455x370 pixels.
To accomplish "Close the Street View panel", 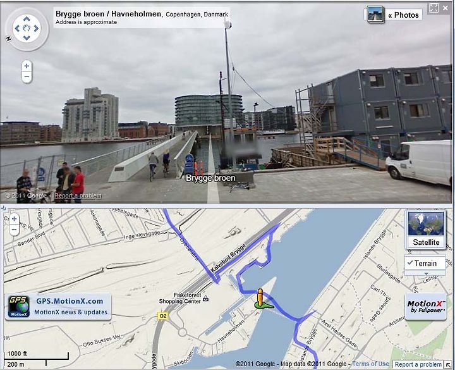I will 445,8.
